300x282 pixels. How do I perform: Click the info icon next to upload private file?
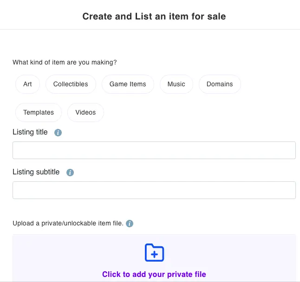[x=130, y=224]
